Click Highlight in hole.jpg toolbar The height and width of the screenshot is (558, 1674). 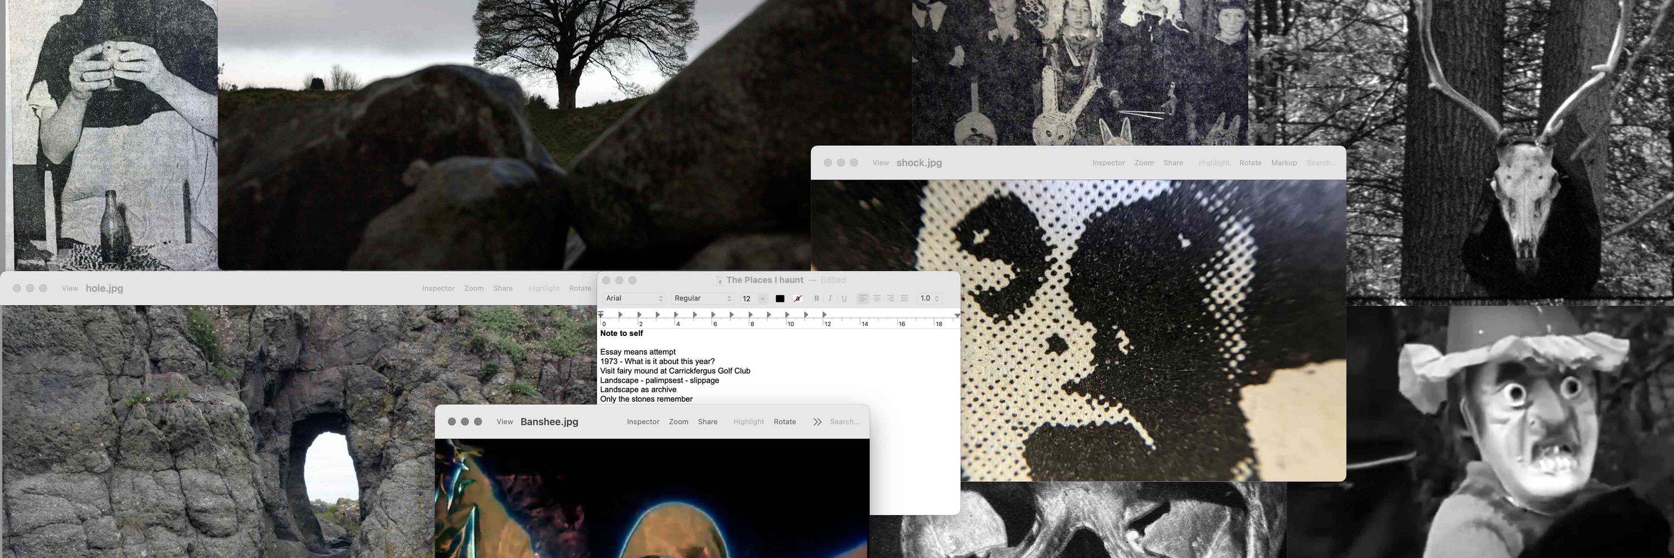click(x=544, y=288)
